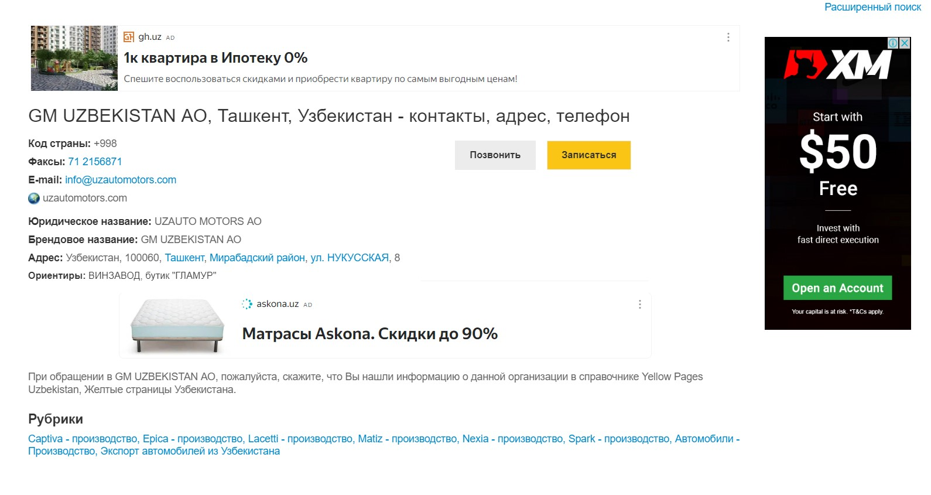Close the XM advertisement with X icon
The image size is (931, 495).
(905, 43)
